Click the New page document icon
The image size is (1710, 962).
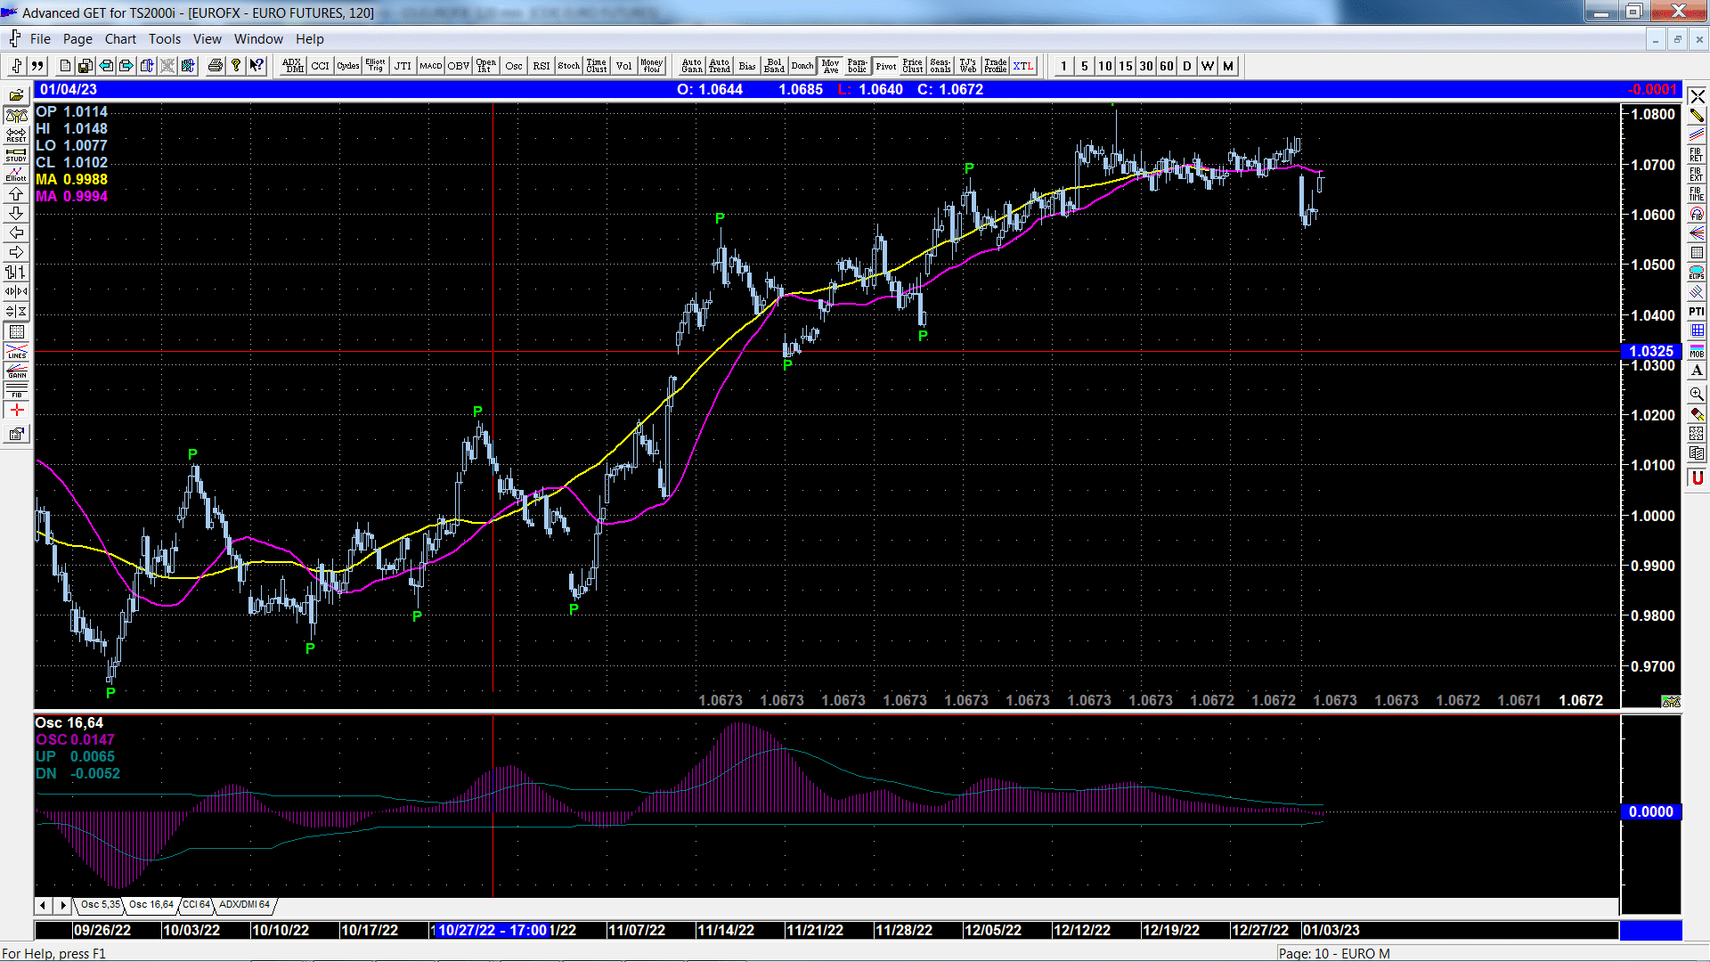pos(65,66)
